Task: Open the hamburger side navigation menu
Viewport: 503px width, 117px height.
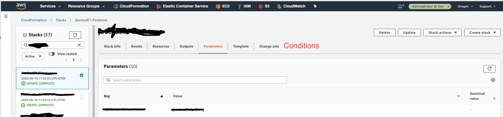Action: pyautogui.click(x=6, y=16)
